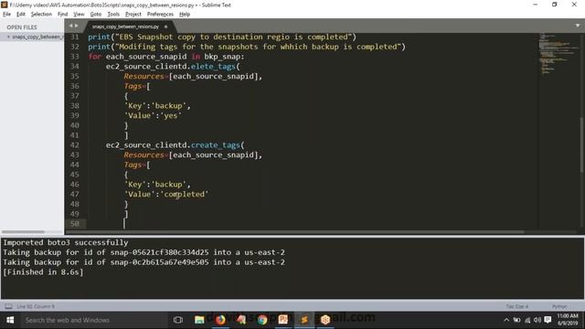Switch to Sublime Text taskbar icon
The width and height of the screenshot is (585, 329).
tap(304, 320)
